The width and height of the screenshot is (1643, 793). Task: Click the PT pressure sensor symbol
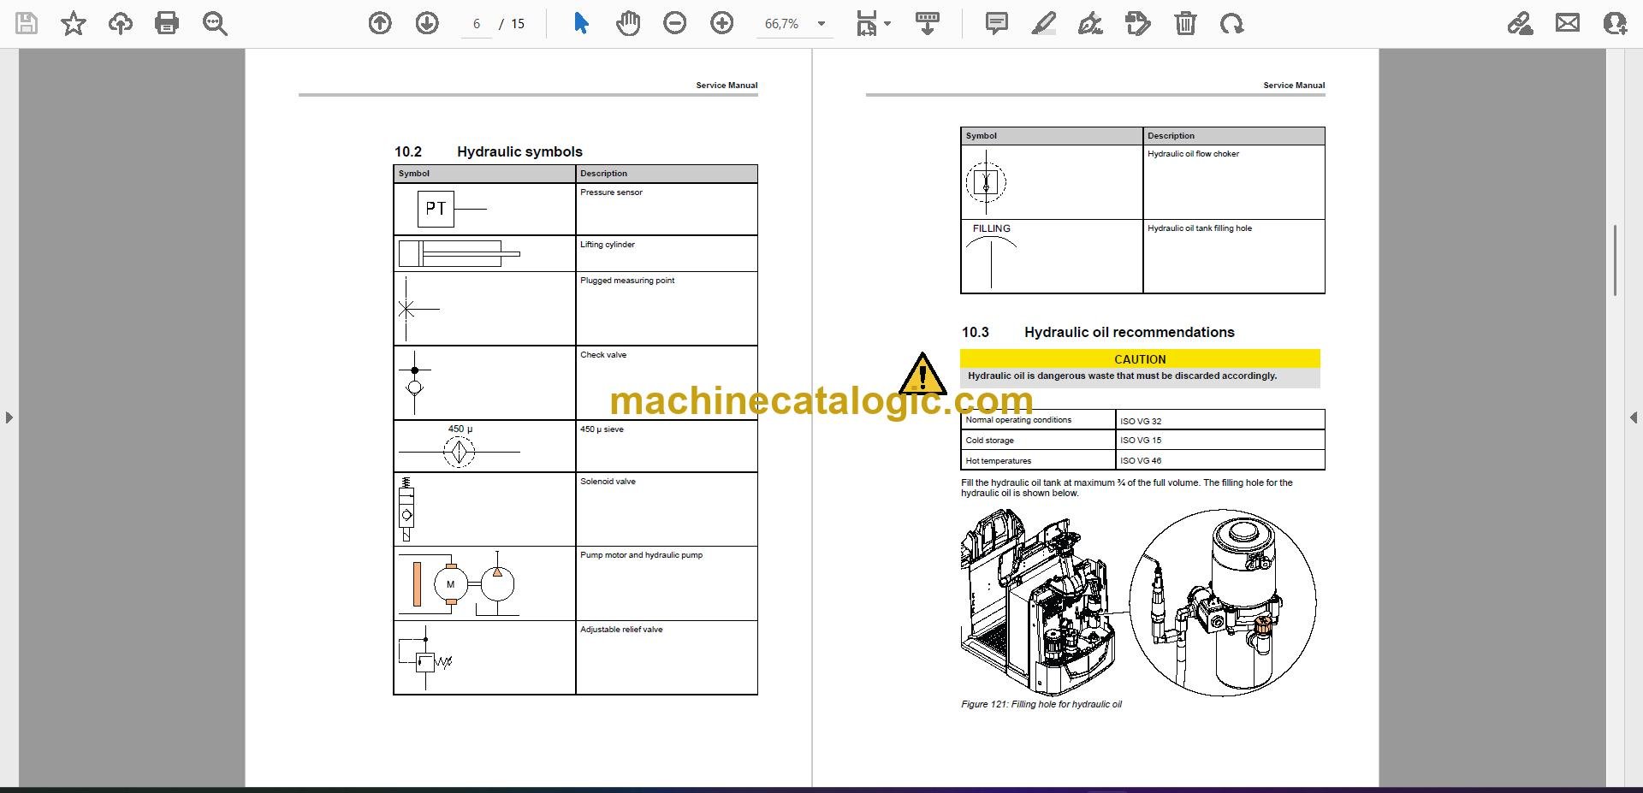pos(451,209)
